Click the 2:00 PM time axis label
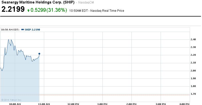The height and width of the screenshot is (105, 202). (131, 103)
